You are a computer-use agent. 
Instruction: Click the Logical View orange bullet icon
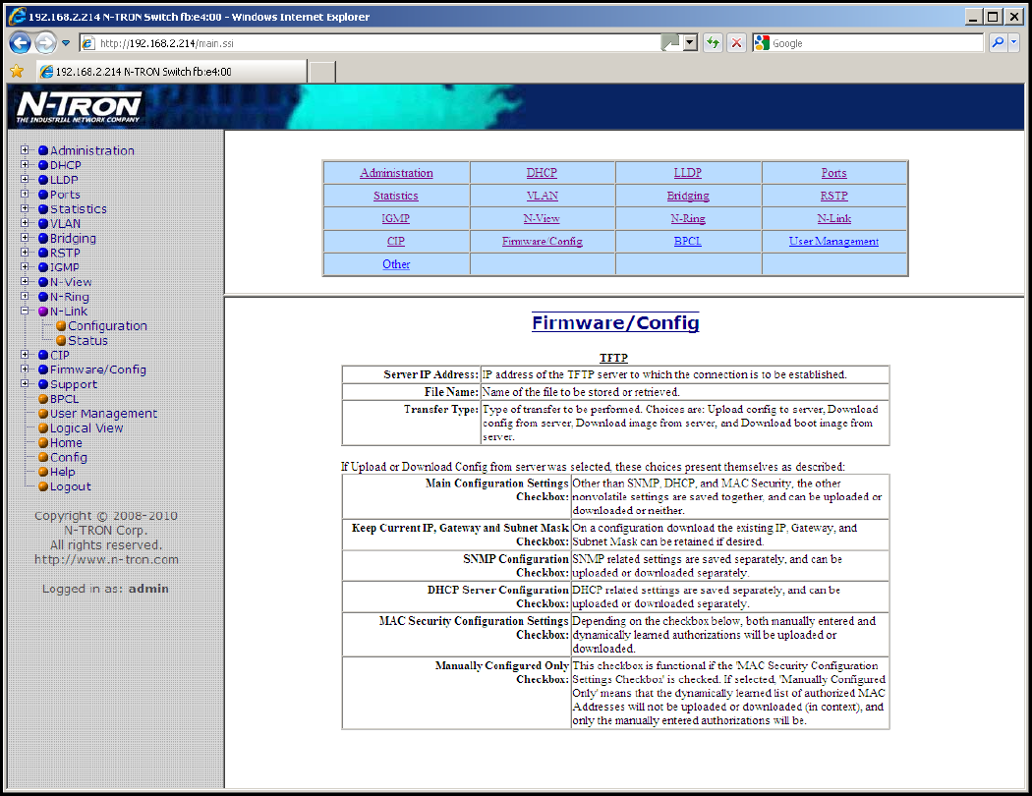43,427
